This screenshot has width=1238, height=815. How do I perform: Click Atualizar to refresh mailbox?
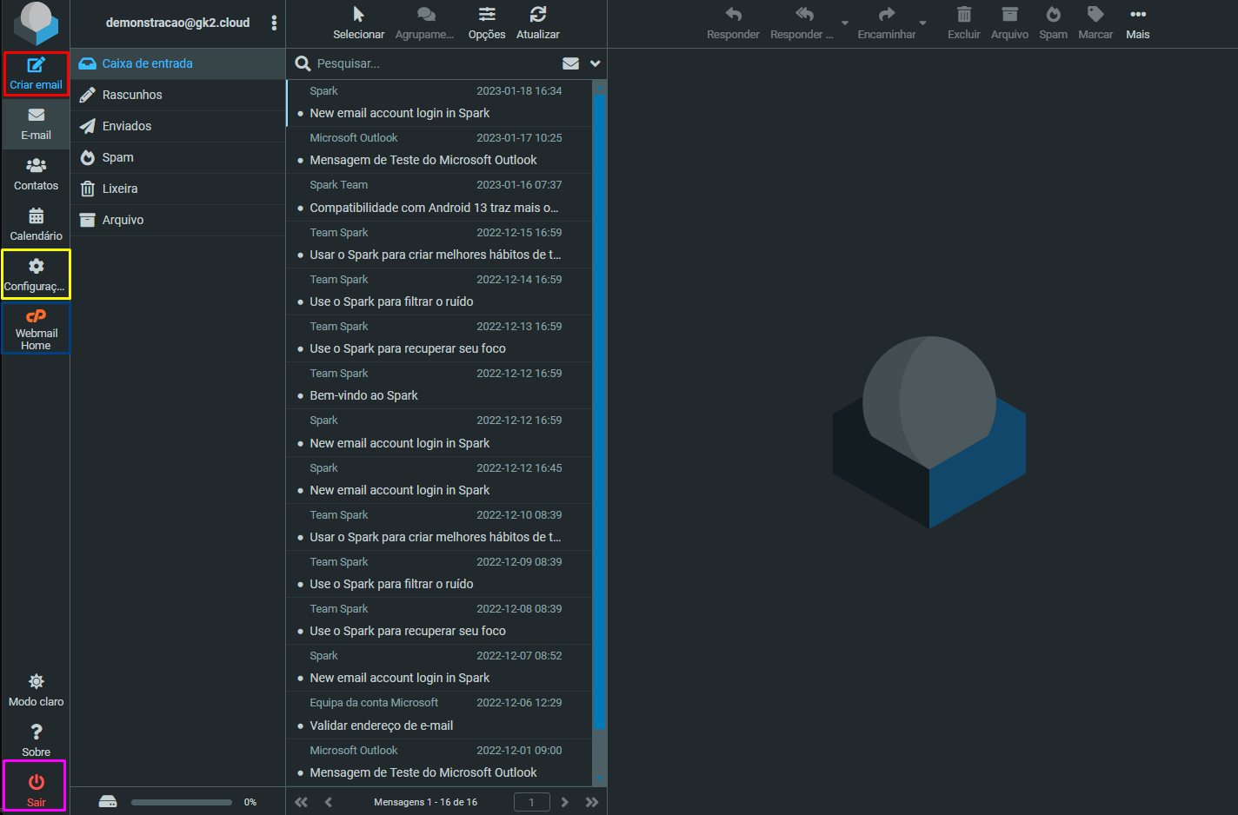[538, 14]
